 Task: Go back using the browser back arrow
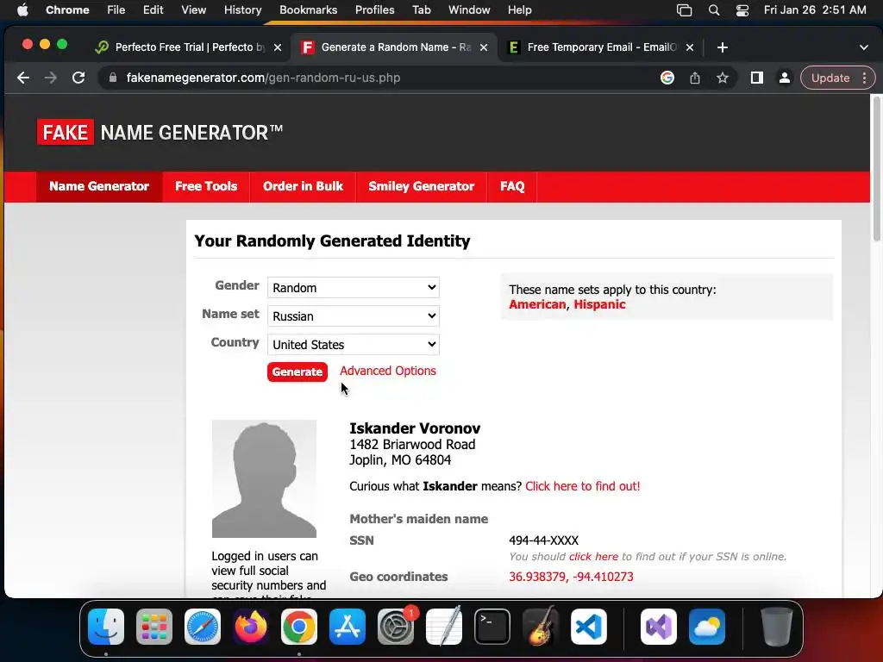click(23, 78)
